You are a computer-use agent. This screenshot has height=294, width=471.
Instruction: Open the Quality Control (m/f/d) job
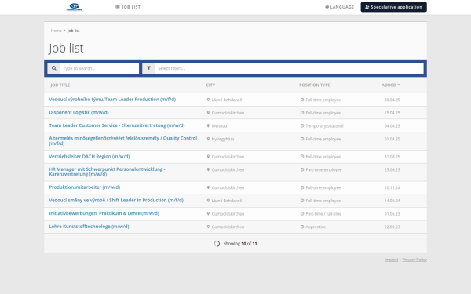[123, 140]
